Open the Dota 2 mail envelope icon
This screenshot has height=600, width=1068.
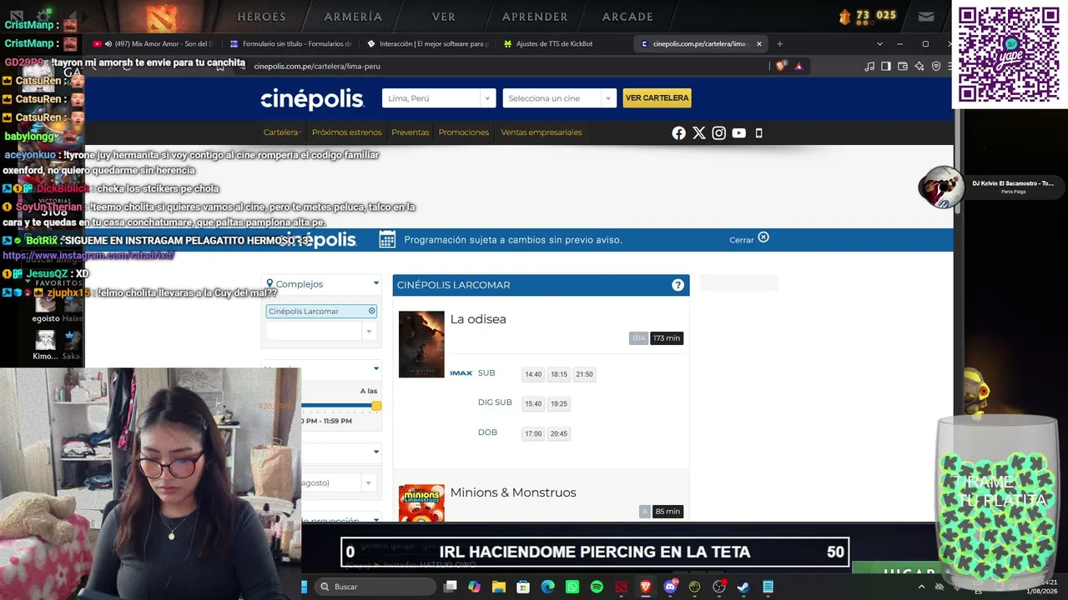click(925, 16)
